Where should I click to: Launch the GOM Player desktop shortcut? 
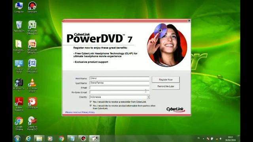point(32,103)
